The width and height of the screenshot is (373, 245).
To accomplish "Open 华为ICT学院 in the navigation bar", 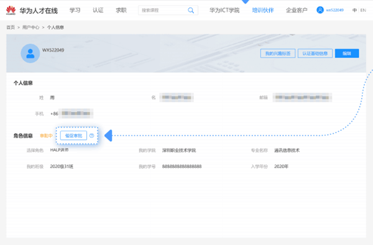I will 224,10.
